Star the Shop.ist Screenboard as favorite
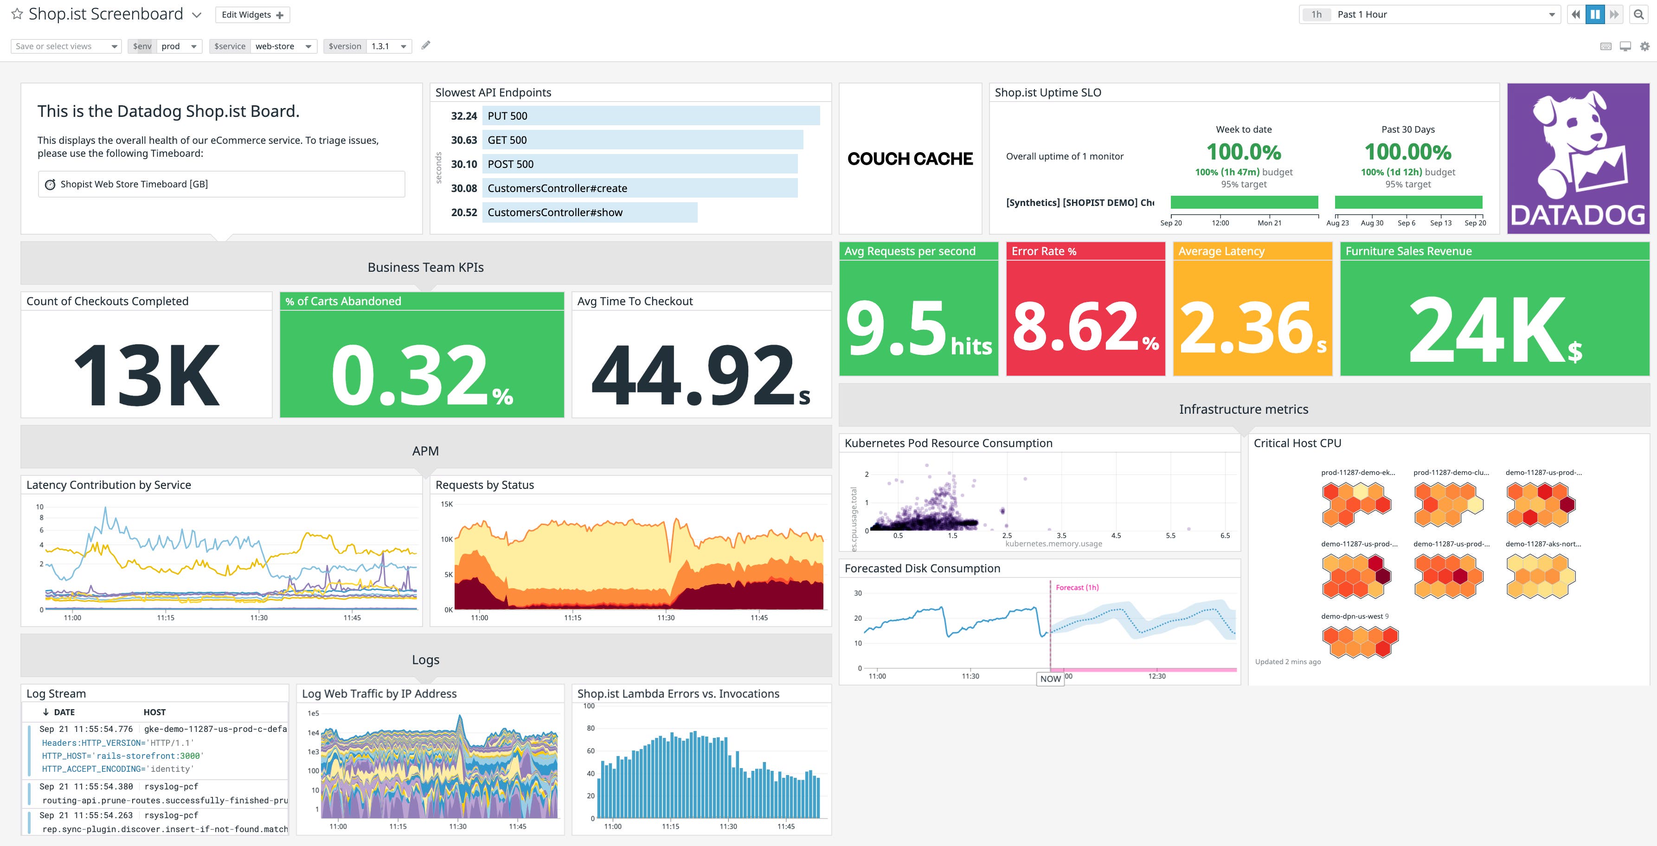 click(x=17, y=14)
